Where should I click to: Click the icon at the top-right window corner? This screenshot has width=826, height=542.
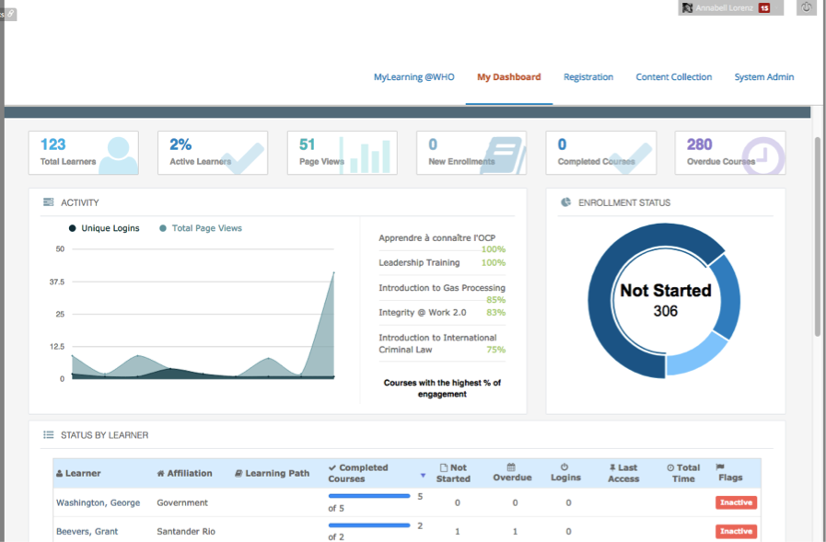[807, 7]
